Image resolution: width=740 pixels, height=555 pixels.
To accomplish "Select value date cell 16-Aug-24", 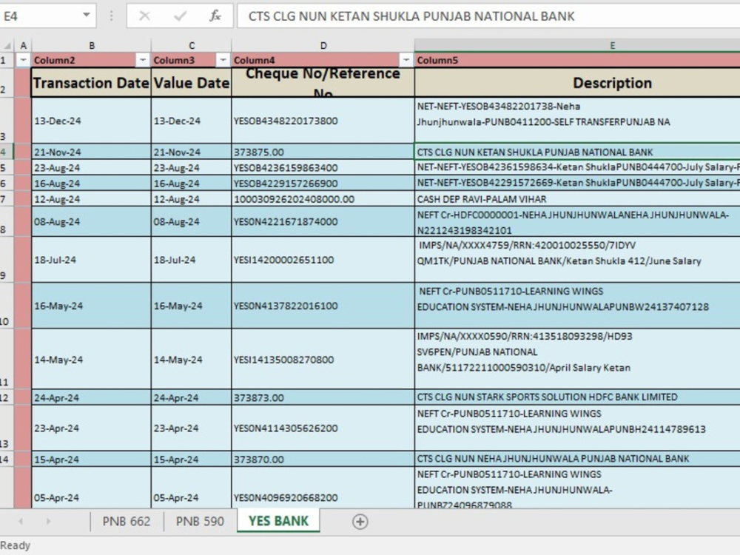I will [x=192, y=183].
